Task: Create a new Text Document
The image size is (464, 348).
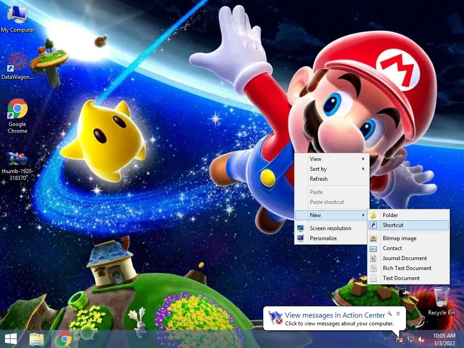Action: tap(408, 278)
